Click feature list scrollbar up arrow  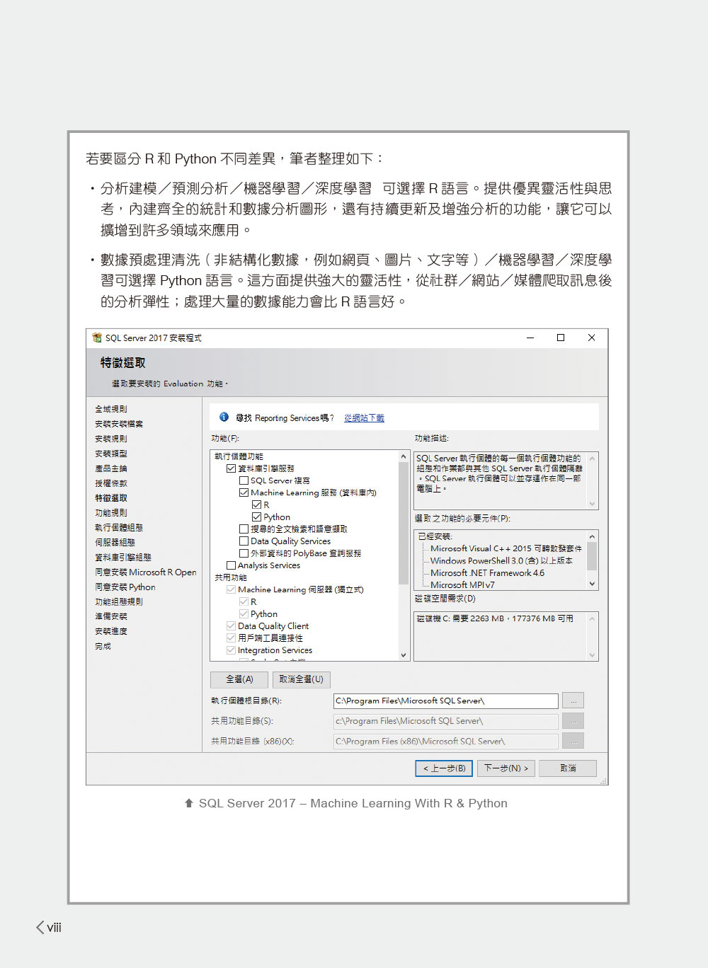point(404,456)
